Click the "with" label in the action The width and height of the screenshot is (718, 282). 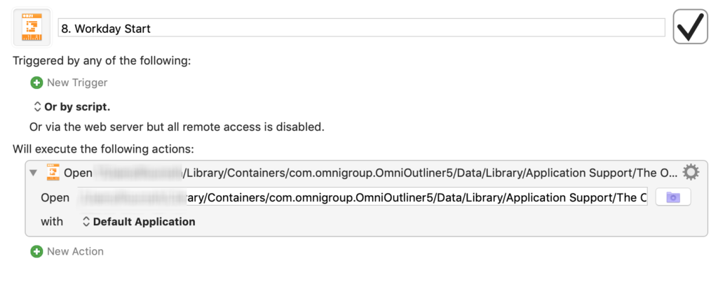52,222
